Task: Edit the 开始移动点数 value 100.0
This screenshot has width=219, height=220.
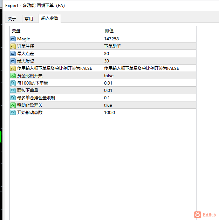Action: [149, 113]
